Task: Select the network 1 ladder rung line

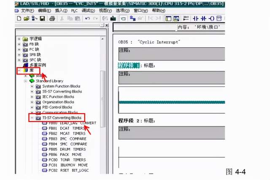Action: tap(172, 102)
